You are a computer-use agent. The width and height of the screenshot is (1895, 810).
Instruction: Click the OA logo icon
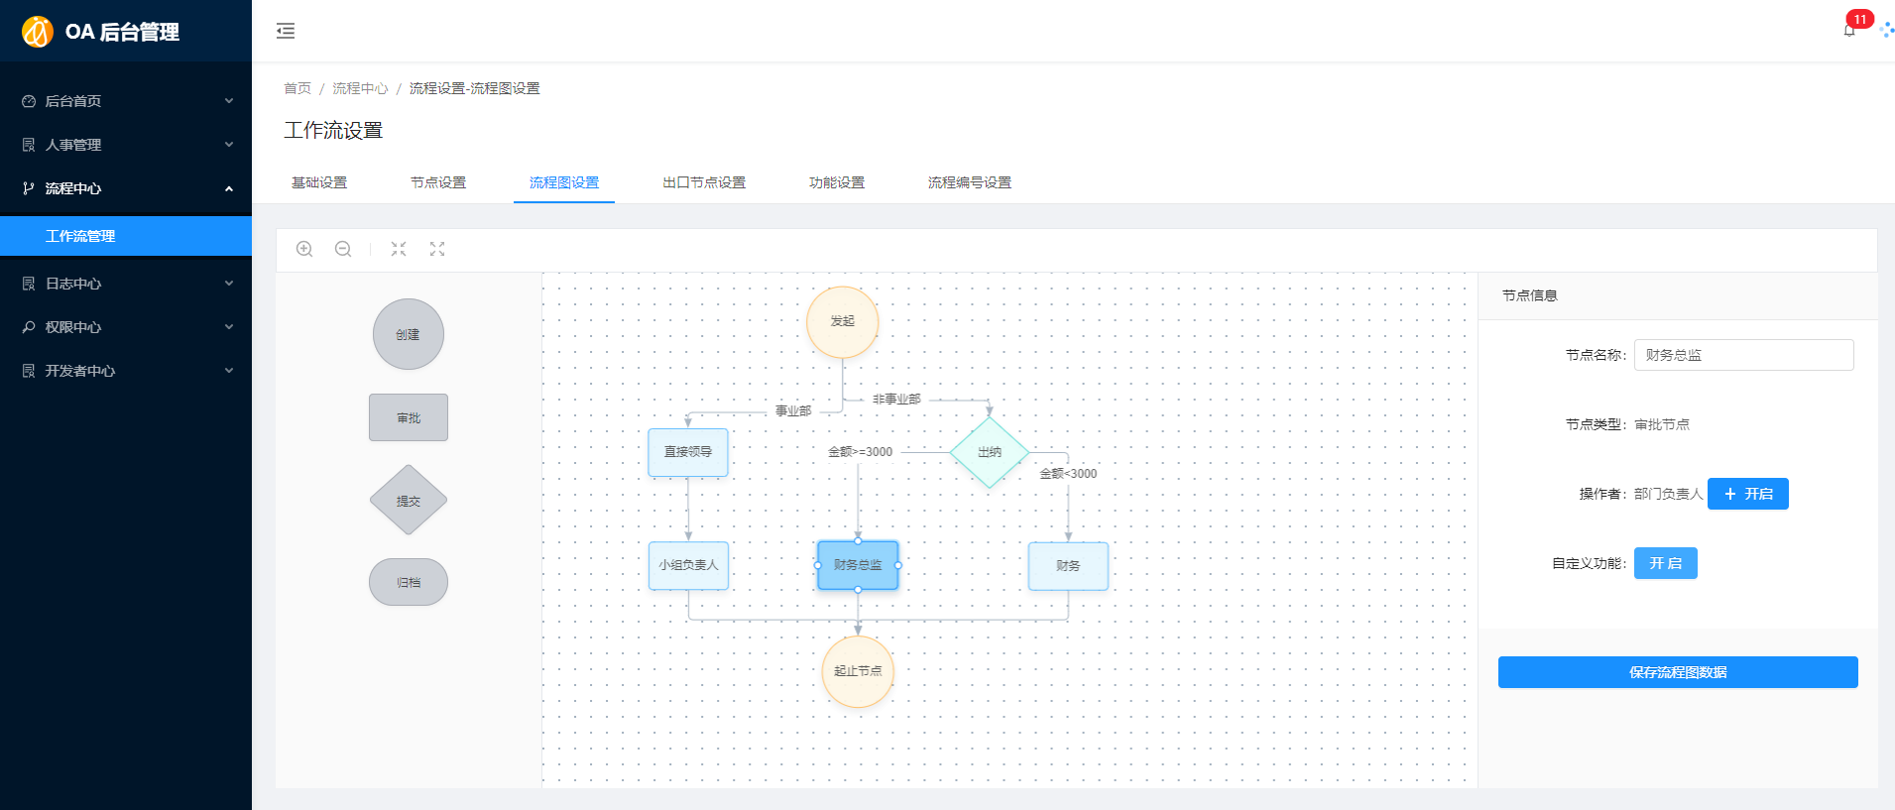coord(38,32)
